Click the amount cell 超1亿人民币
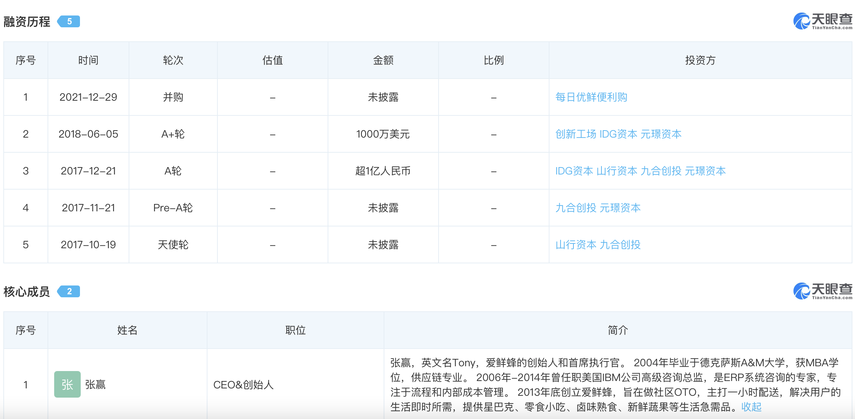 383,171
